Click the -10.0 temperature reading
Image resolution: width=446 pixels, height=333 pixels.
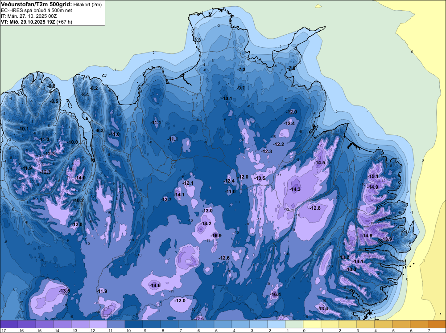(x=72, y=142)
